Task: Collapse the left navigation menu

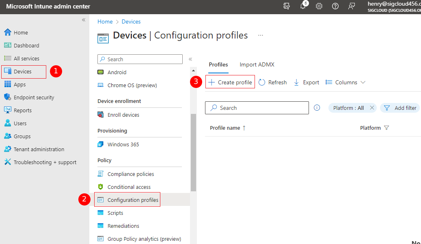Action: click(x=84, y=20)
